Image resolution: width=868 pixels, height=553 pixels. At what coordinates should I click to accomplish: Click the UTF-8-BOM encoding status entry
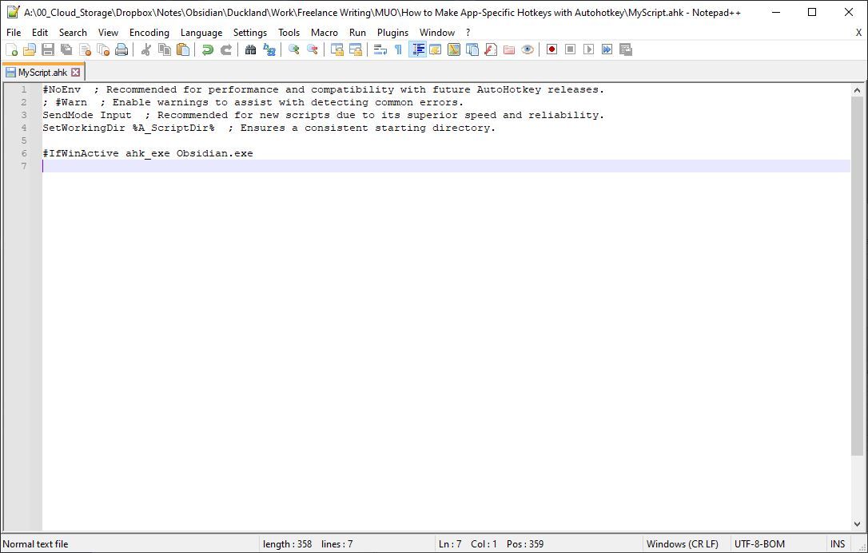[759, 544]
